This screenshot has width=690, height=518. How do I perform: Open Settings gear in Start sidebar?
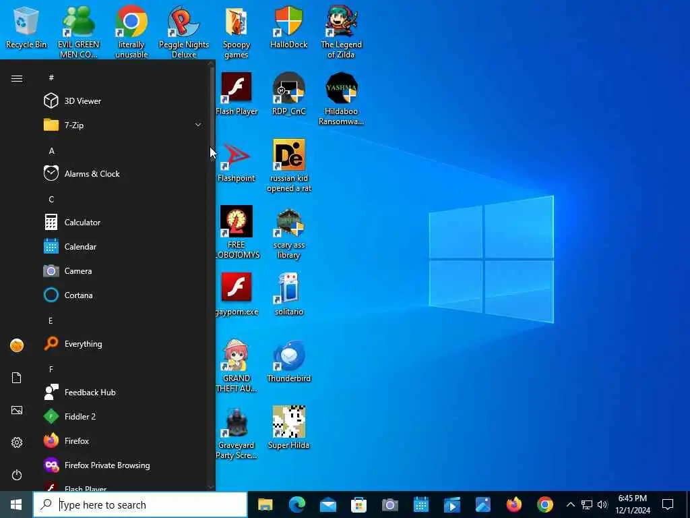point(17,442)
